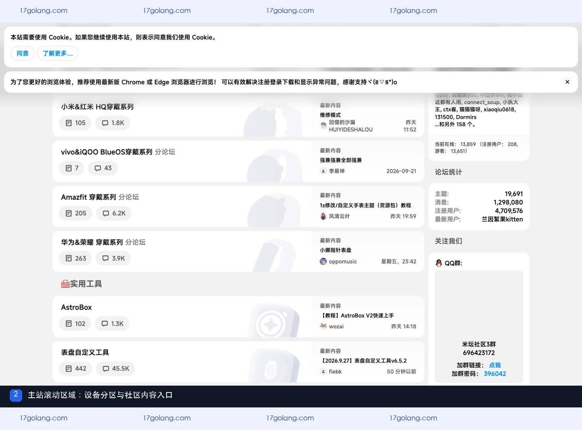Click the QQ group password 396042

[x=495, y=374]
